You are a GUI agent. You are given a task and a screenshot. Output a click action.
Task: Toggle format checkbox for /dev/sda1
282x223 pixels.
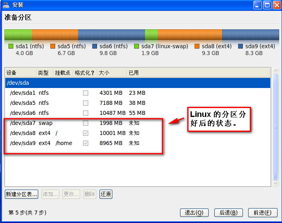(x=85, y=93)
